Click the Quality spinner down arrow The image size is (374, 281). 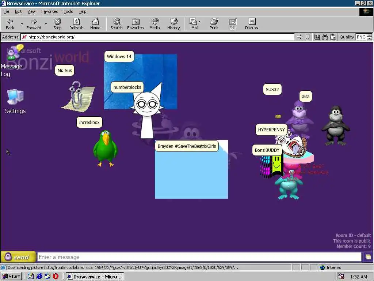pos(370,38)
